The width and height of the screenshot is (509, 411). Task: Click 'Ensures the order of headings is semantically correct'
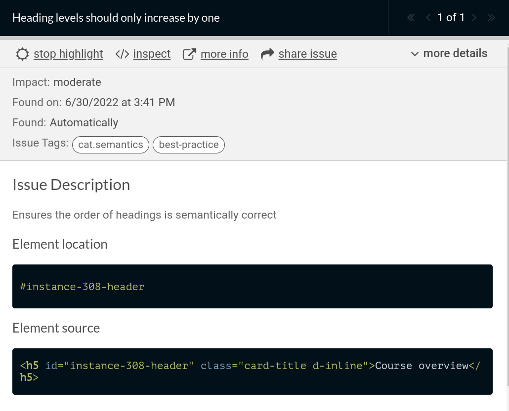[x=144, y=215]
